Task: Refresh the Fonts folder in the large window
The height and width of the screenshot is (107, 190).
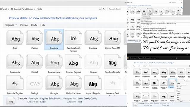Action: pyautogui.click(x=103, y=9)
